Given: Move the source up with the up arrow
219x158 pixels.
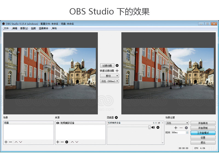Looking at the screenshot, I should pos(72,142).
